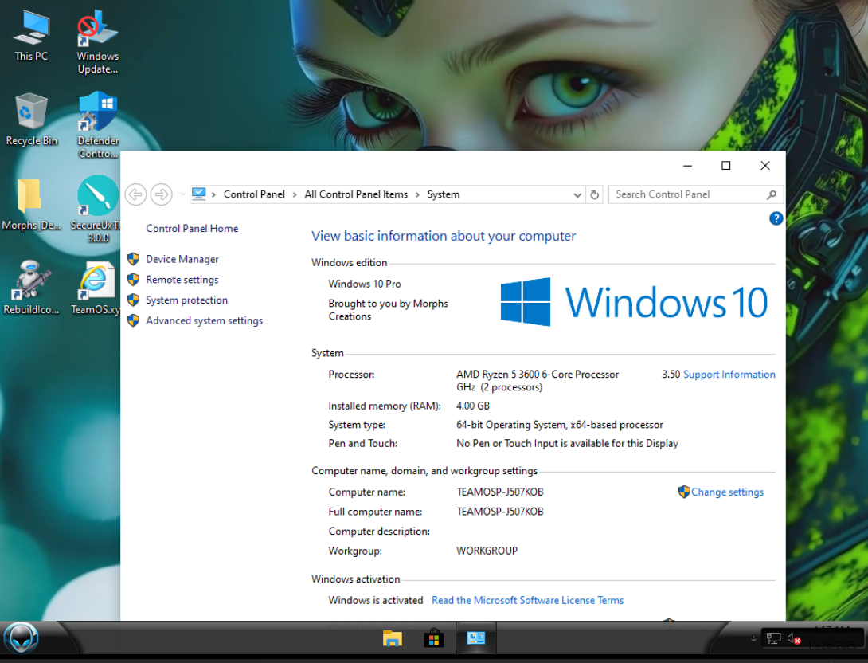Screen dimensions: 868x663
Task: Click Change settings for computer name
Action: [726, 492]
